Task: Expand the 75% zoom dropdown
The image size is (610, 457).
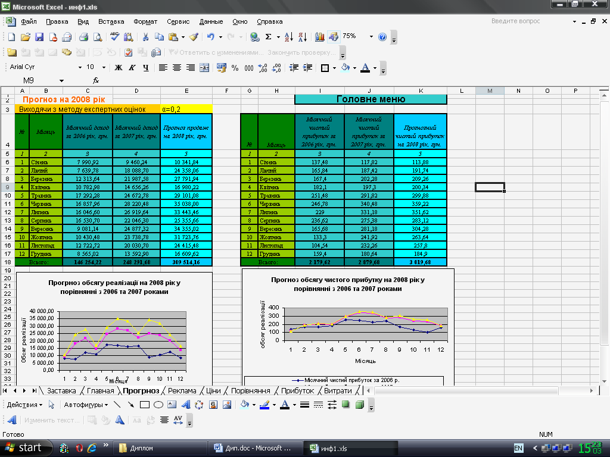Action: click(x=371, y=37)
